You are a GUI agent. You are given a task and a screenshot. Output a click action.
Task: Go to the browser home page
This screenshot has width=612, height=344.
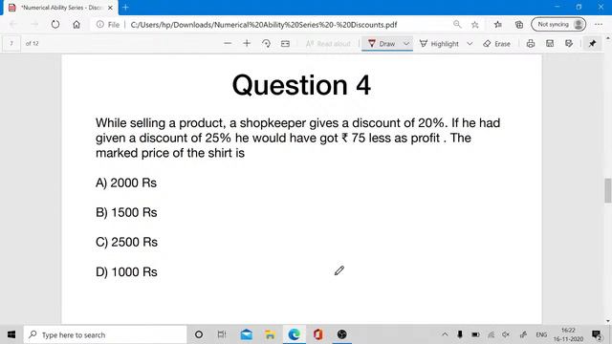(x=76, y=25)
